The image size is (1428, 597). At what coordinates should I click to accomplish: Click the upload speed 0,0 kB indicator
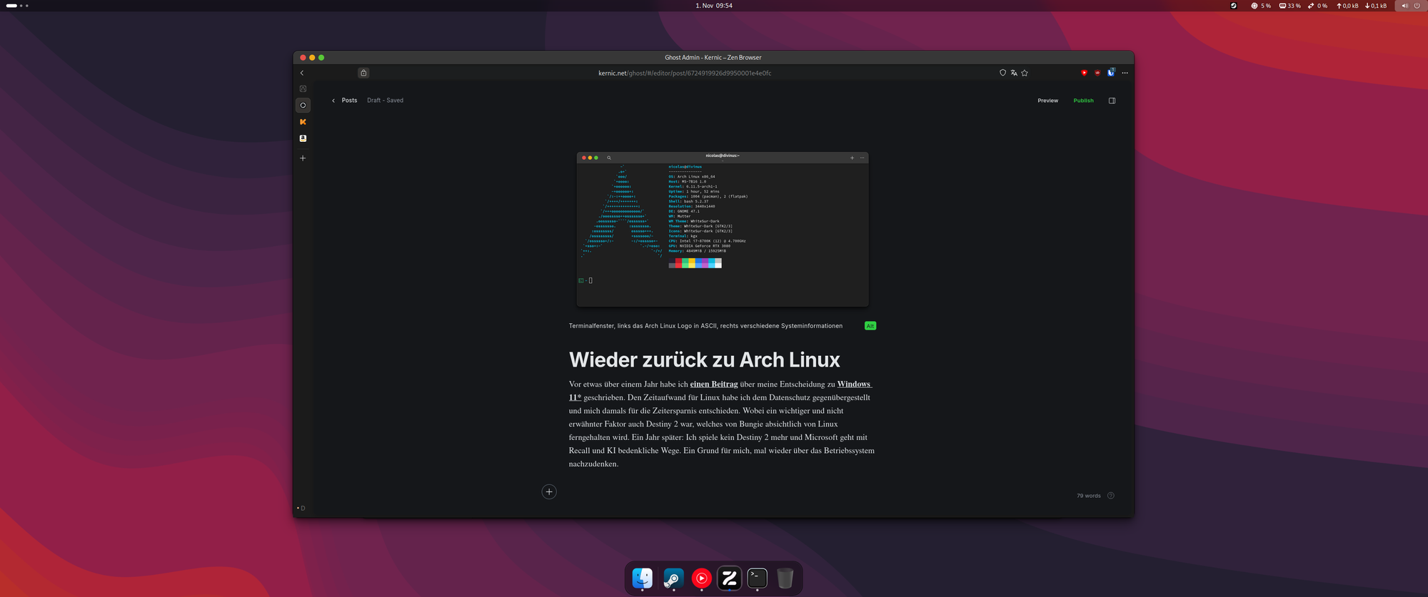[1347, 6]
